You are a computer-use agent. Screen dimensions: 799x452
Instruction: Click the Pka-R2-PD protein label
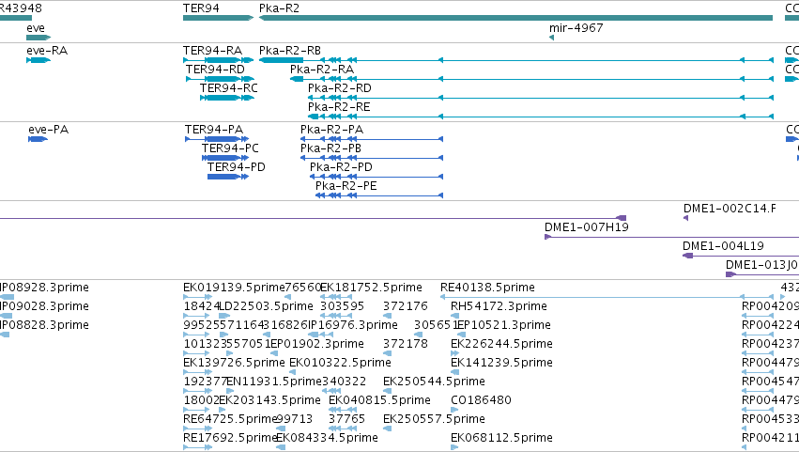tap(341, 167)
